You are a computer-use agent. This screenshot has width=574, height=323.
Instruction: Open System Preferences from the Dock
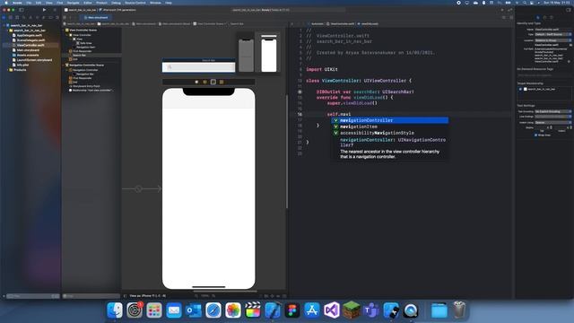(135, 310)
